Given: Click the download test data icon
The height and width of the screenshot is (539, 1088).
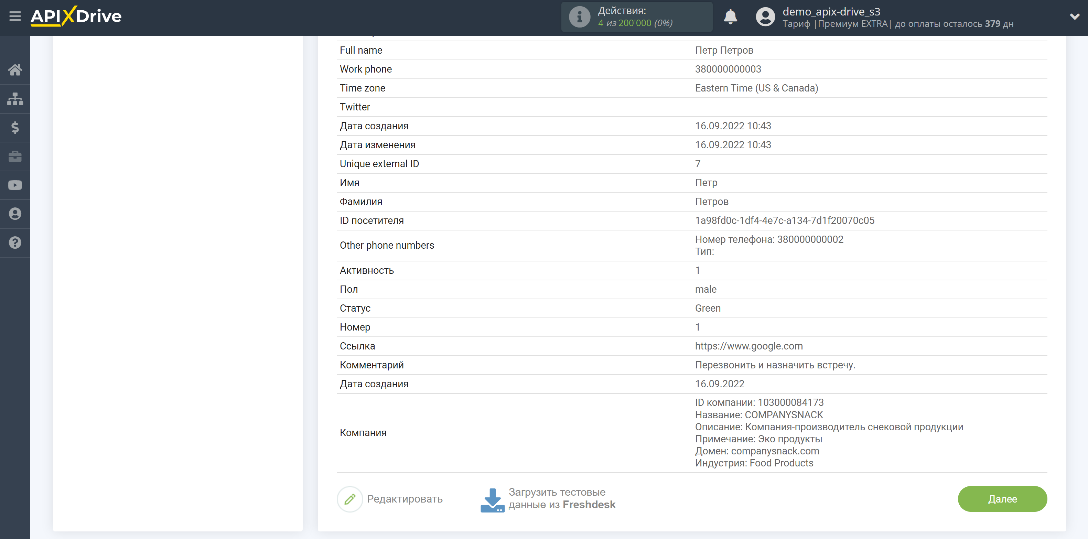Looking at the screenshot, I should point(493,500).
